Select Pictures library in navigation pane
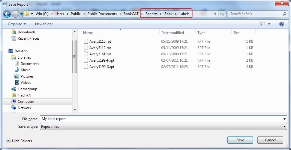 coord(27,76)
